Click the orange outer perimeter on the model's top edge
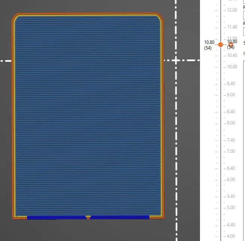The height and width of the screenshot is (241, 245). 87,13
